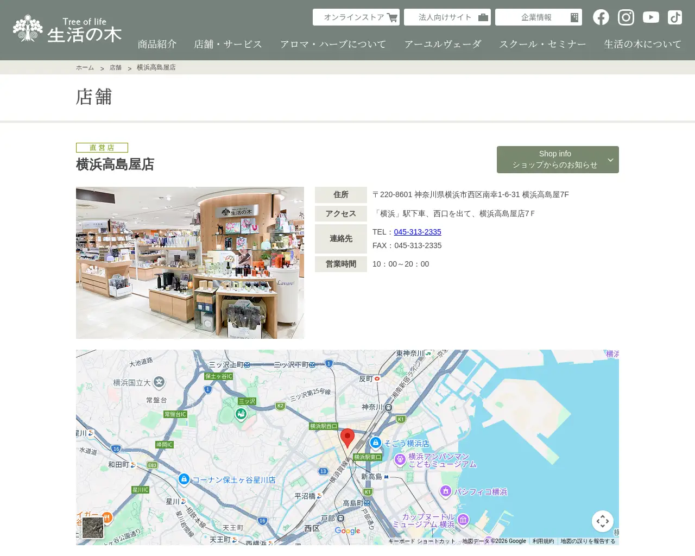Open the Facebook page icon
The height and width of the screenshot is (556, 695).
point(601,17)
